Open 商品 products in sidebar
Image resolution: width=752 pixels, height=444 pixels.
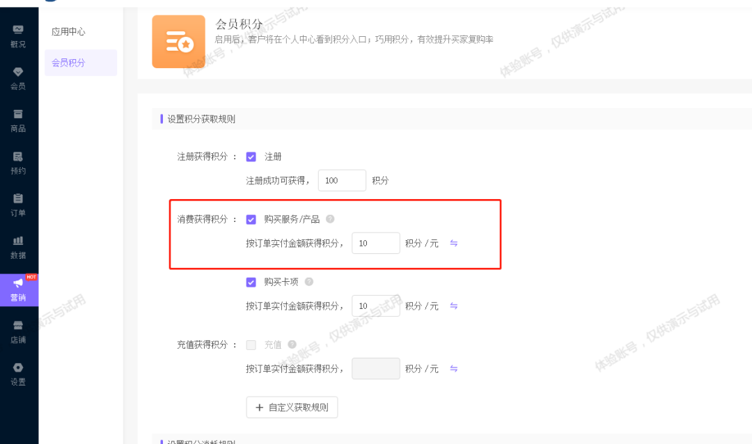18,120
